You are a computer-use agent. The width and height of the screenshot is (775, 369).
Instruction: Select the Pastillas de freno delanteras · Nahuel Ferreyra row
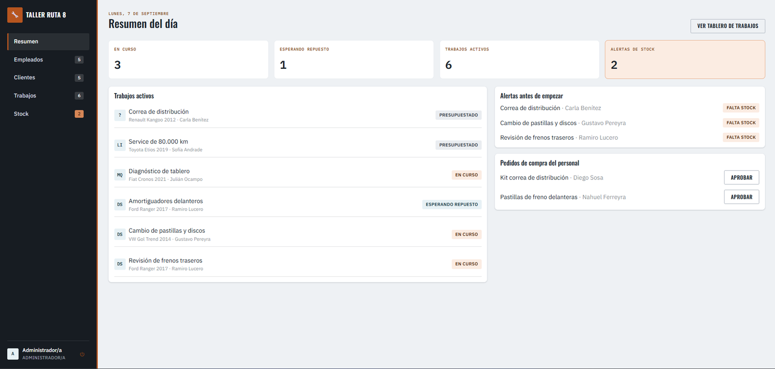pyautogui.click(x=629, y=197)
